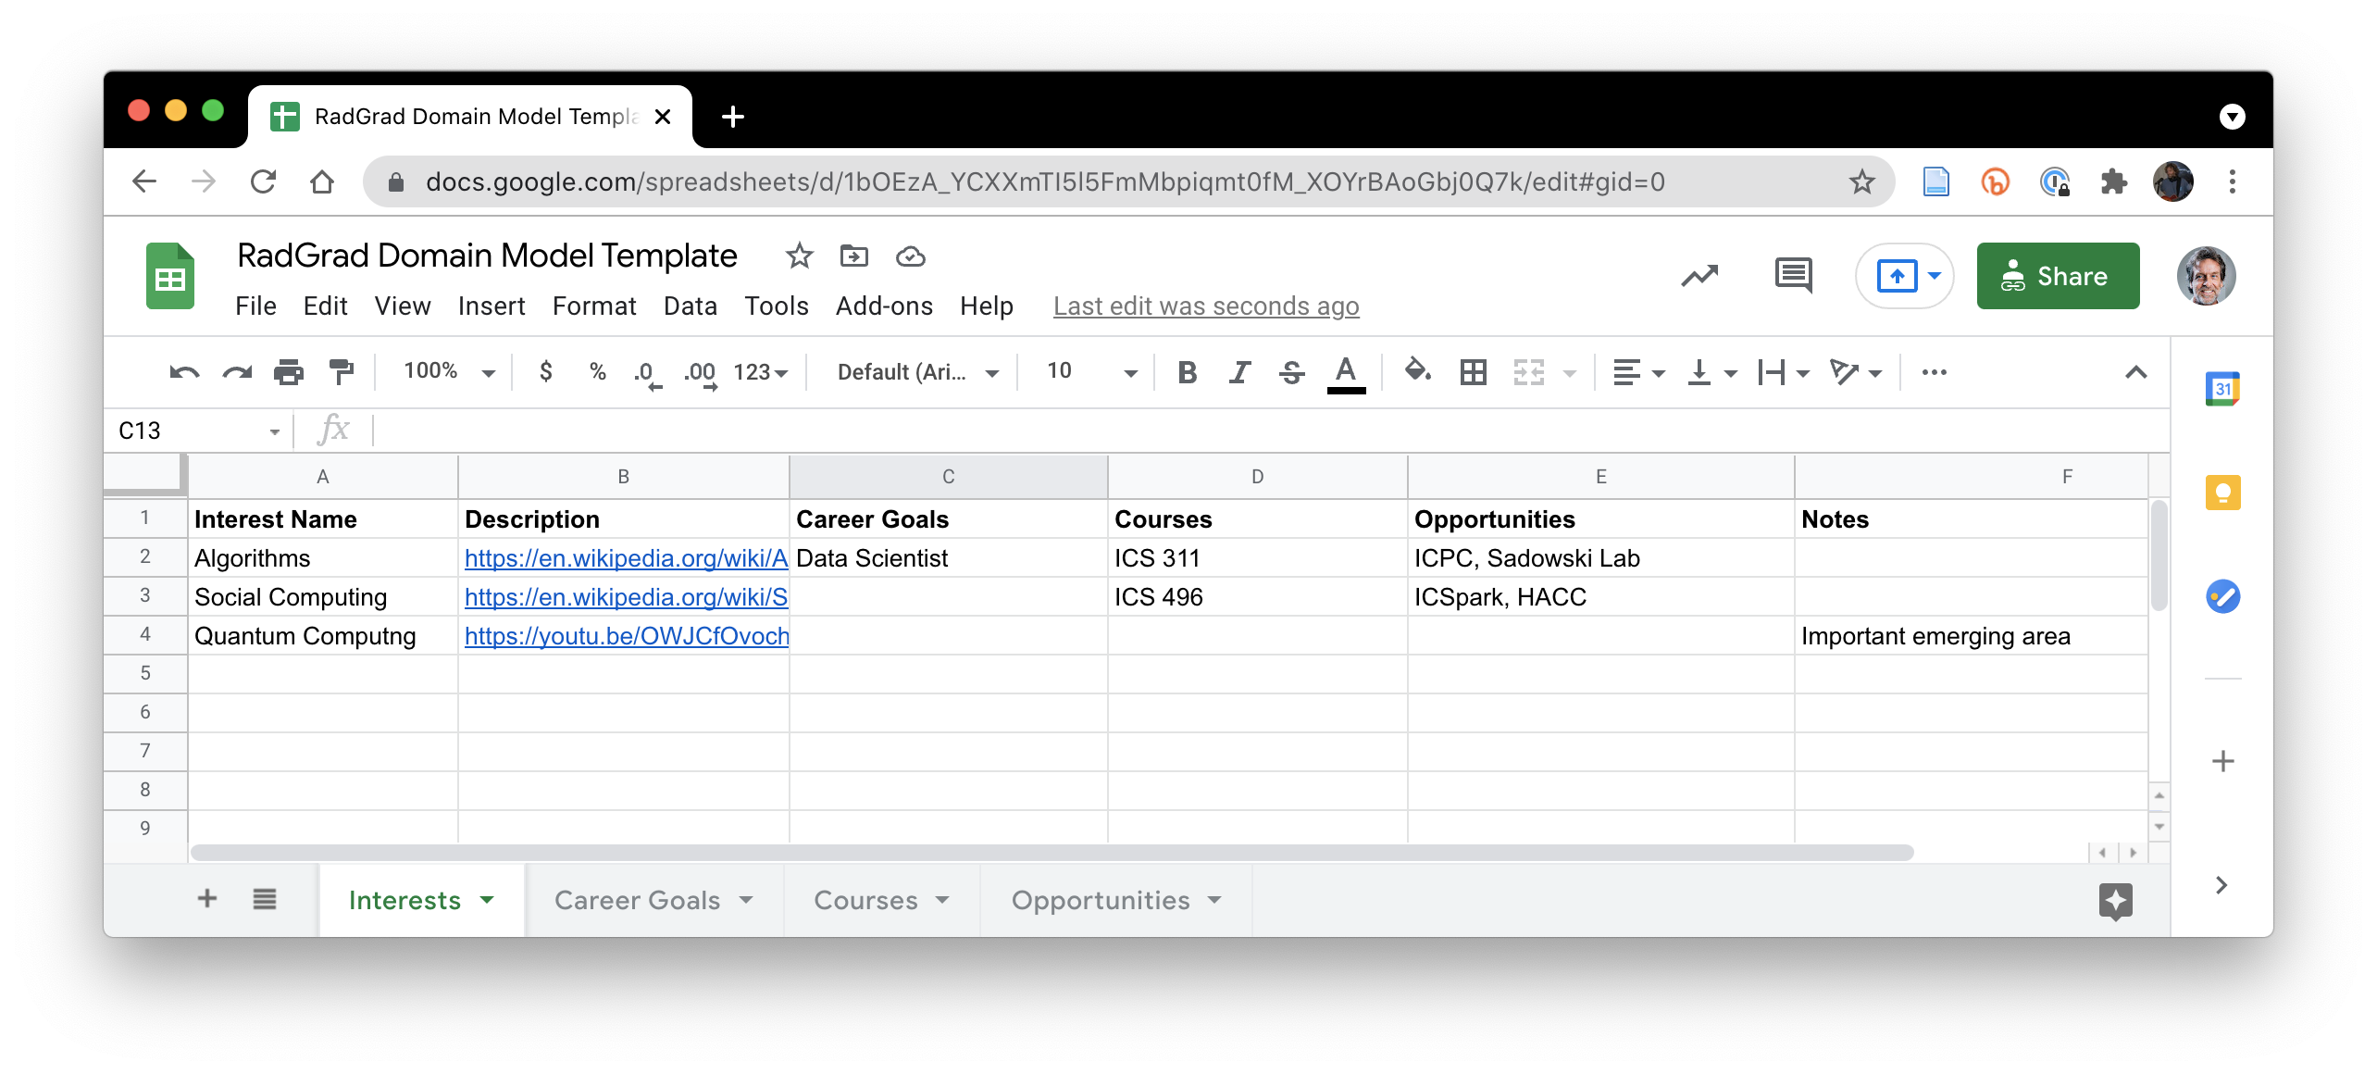This screenshot has width=2377, height=1074.
Task: Toggle strikethrough formatting
Action: point(1291,372)
